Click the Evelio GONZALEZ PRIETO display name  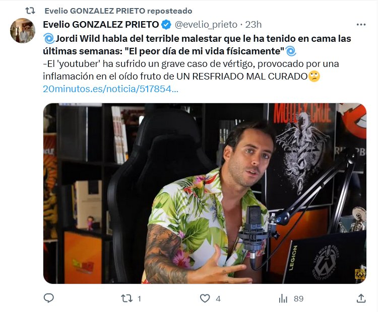tap(101, 25)
